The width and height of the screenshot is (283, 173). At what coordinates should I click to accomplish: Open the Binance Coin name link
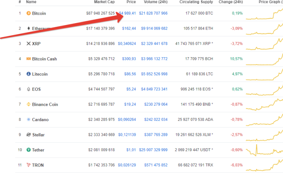(x=45, y=105)
